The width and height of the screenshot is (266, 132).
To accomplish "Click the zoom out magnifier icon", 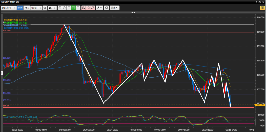I will (64, 8).
